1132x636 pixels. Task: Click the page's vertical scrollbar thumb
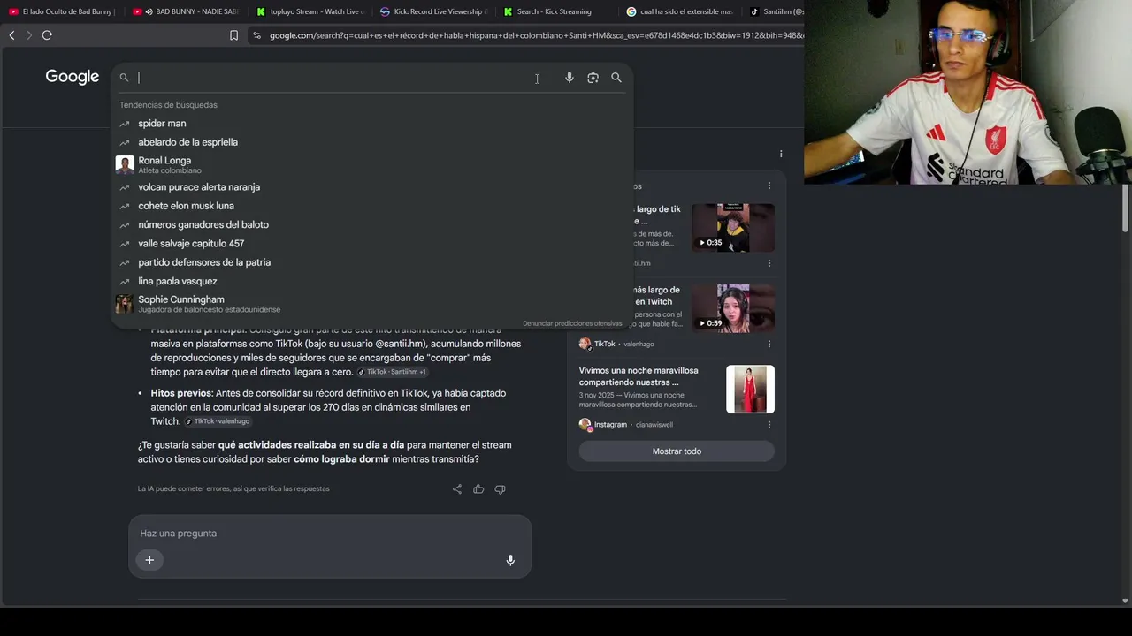1125,208
